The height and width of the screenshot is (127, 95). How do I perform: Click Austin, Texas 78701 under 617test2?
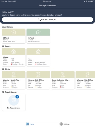tap(34, 42)
